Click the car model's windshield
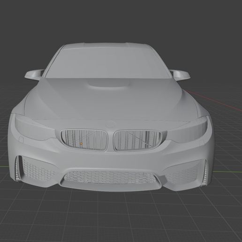Viewport: 242px width, 242px height. (108, 63)
